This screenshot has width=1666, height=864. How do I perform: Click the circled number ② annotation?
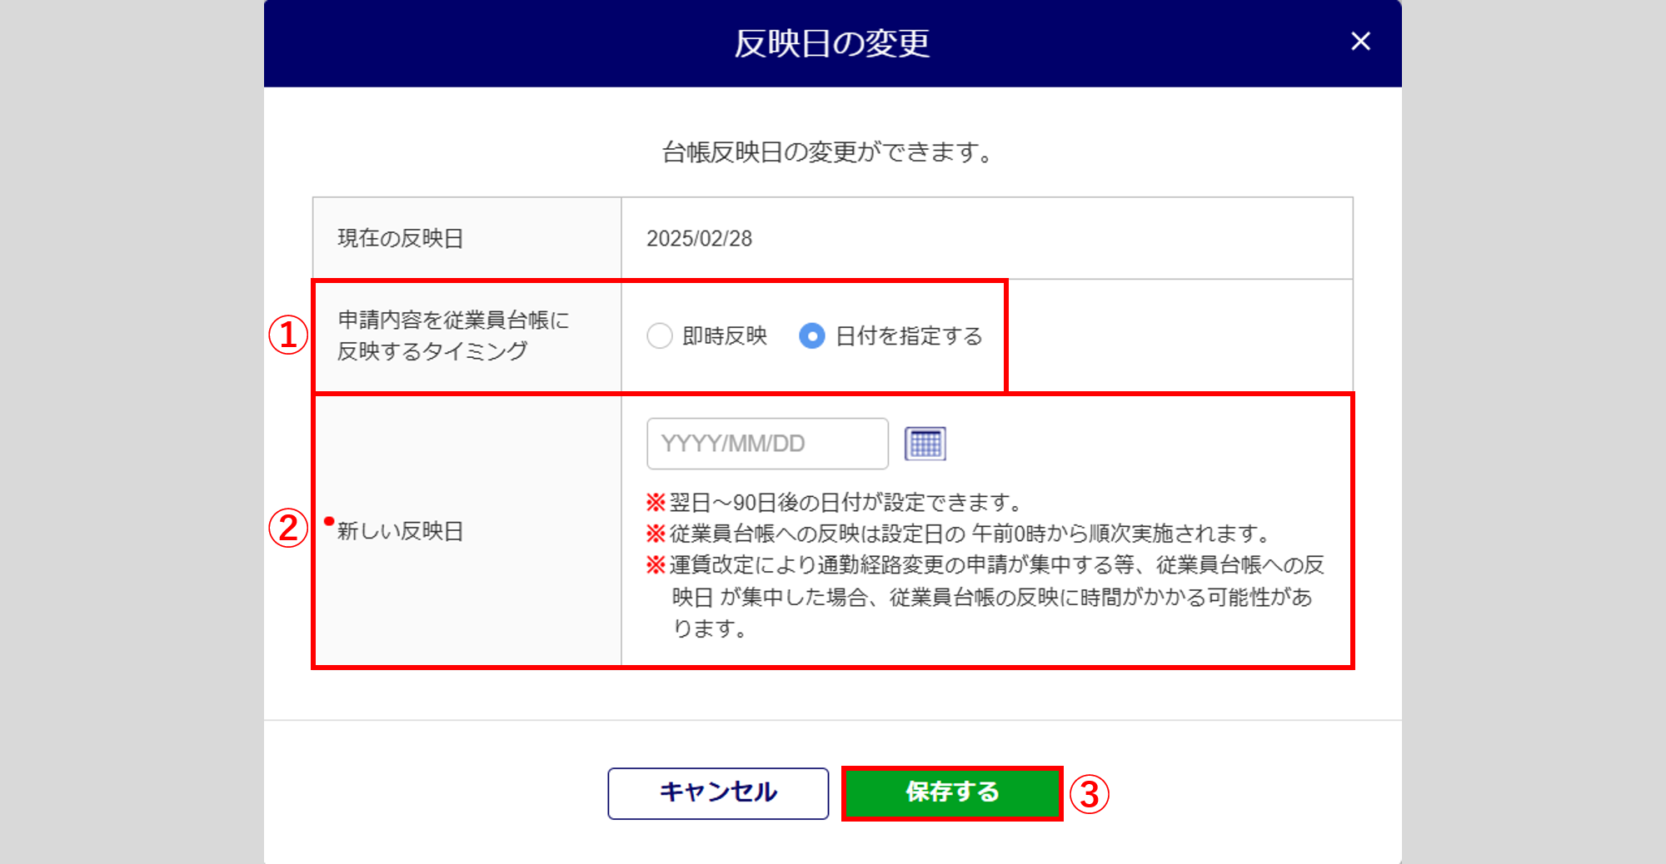[x=288, y=529]
